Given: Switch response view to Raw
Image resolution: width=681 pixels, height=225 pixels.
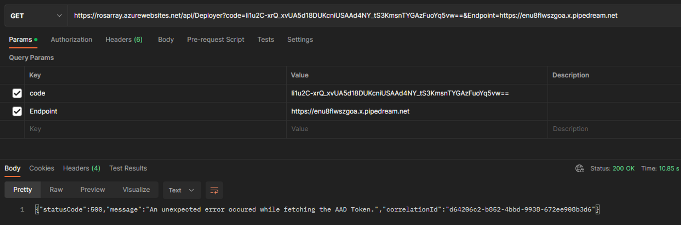Looking at the screenshot, I should (x=56, y=190).
